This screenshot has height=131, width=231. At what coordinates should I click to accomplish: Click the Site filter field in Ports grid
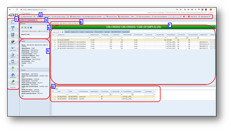point(62,95)
